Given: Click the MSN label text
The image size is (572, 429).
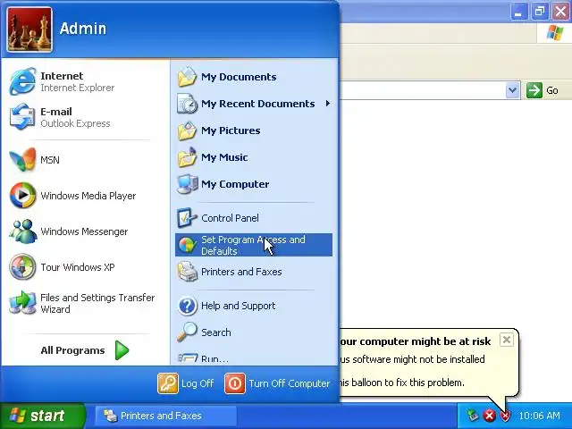Looking at the screenshot, I should tap(50, 160).
